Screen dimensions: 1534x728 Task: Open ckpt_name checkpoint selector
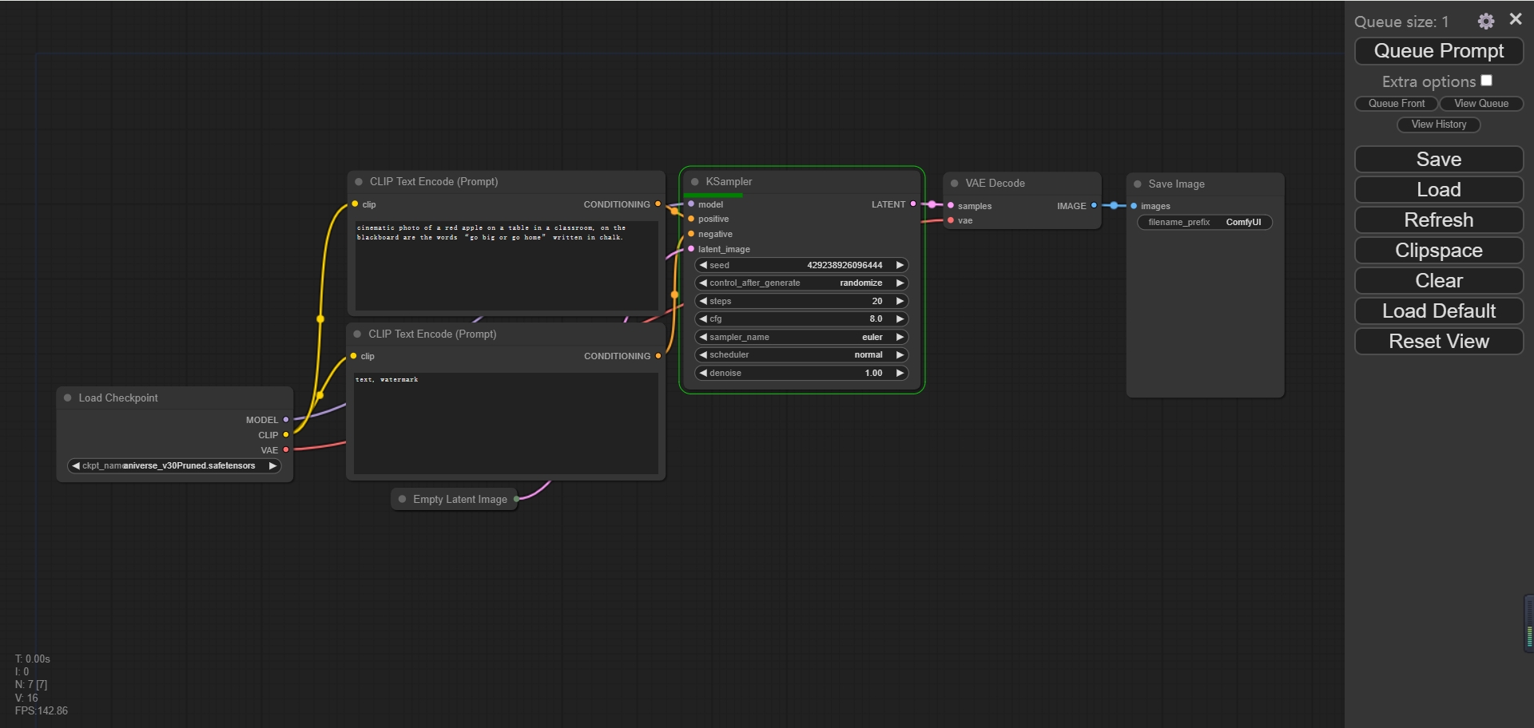pos(174,466)
